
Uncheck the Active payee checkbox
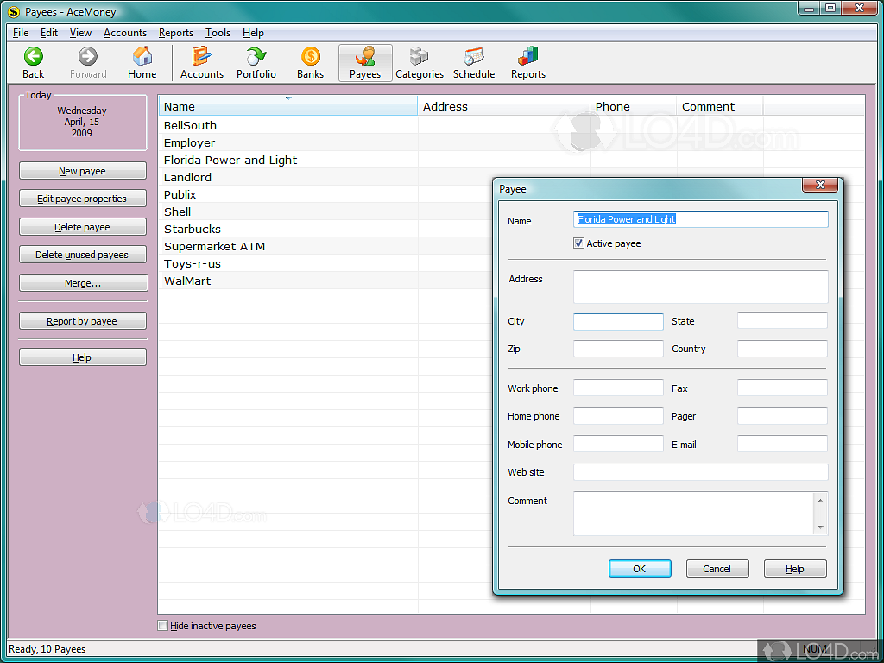(578, 243)
